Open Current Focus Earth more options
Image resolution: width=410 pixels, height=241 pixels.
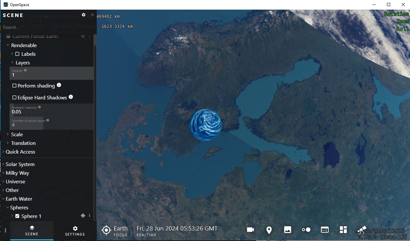tap(89, 36)
